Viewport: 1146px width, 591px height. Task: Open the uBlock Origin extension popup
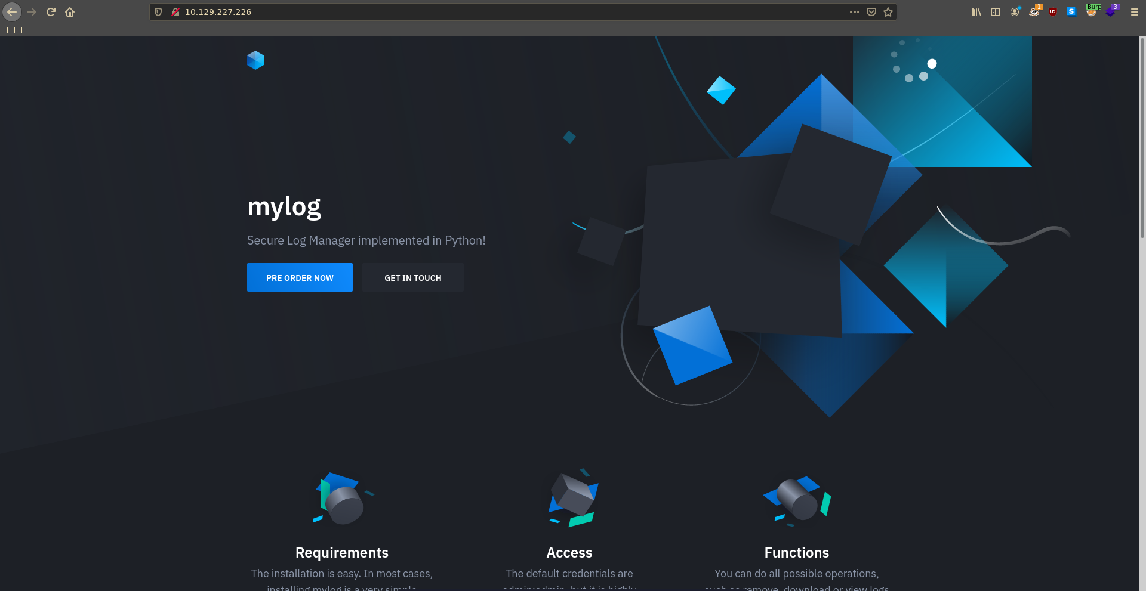pos(1053,12)
